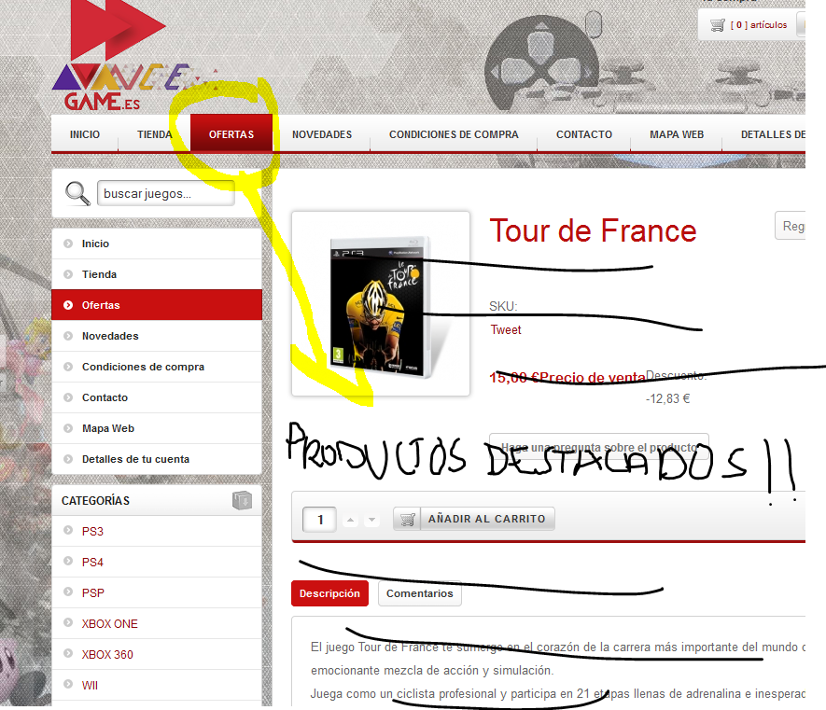Screen dimensions: 826x710
Task: Click the magnifying glass search icon
Action: click(x=77, y=193)
